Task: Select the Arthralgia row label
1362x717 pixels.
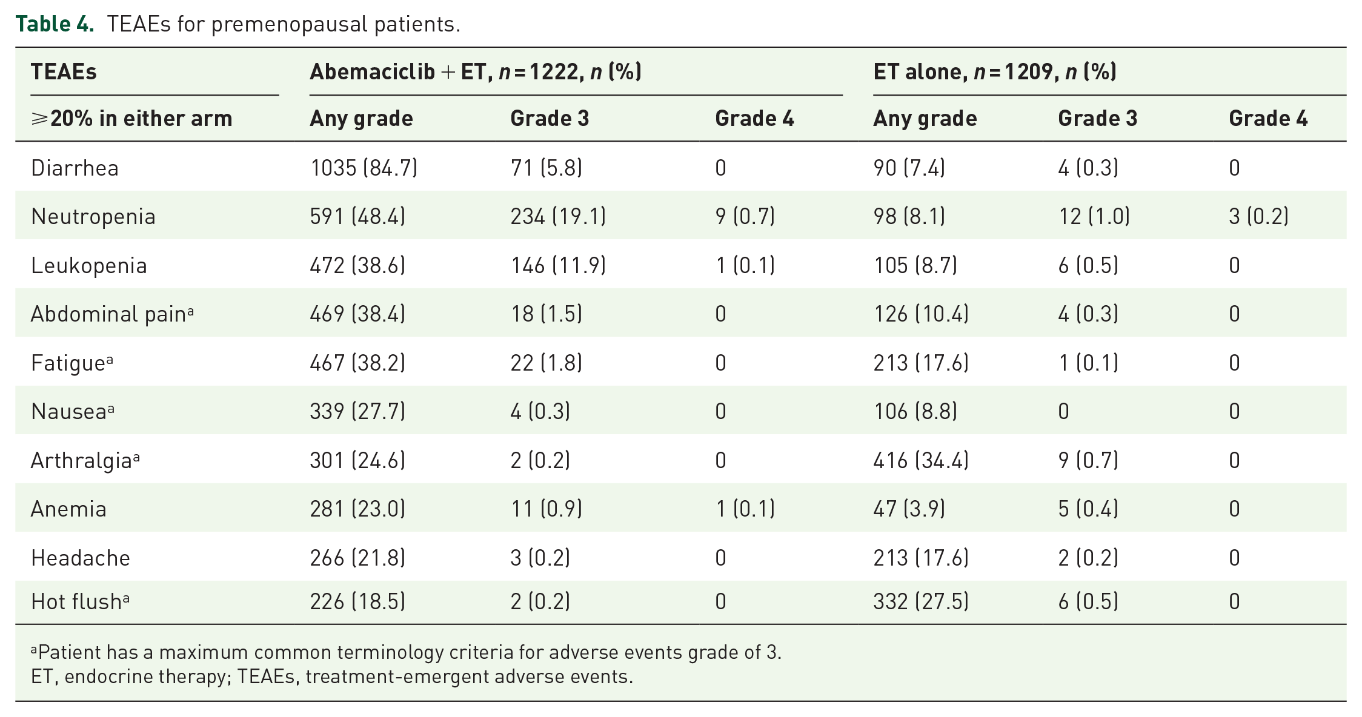Action: coord(85,460)
